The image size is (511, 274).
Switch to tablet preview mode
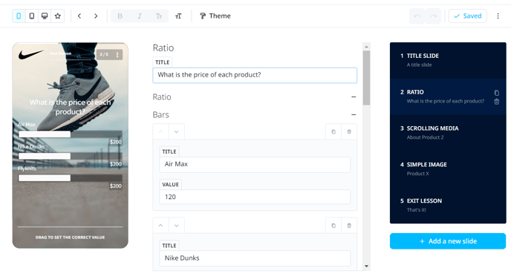pos(32,16)
